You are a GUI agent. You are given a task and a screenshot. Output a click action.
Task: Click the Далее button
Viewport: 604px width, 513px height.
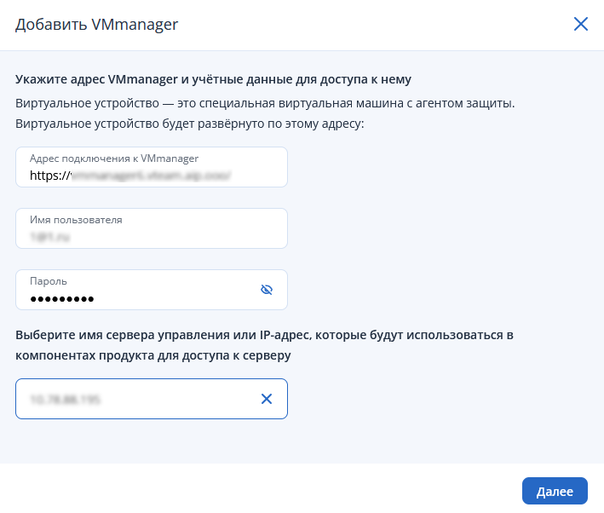point(555,491)
